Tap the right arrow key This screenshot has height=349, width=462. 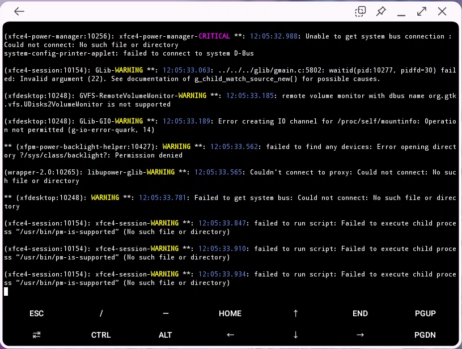point(360,335)
